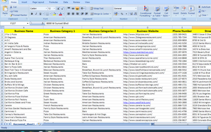The image size is (211, 132).
Task: Apply cell borders button
Action: (47, 14)
